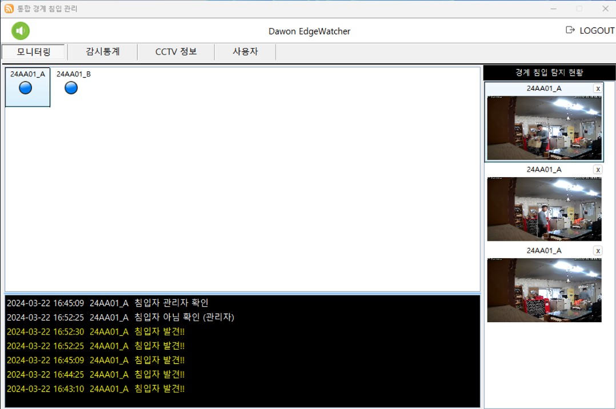Close the topmost 24AA01_A detection snapshot

pos(598,89)
